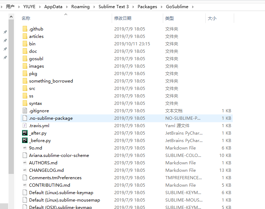Viewport: 265px width, 209px height.
Task: Expand chevron after Sublime Text 3 breadcrumb
Action: (x=133, y=7)
